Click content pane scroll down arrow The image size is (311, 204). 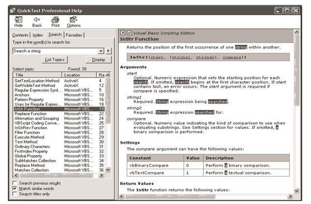[296, 191]
